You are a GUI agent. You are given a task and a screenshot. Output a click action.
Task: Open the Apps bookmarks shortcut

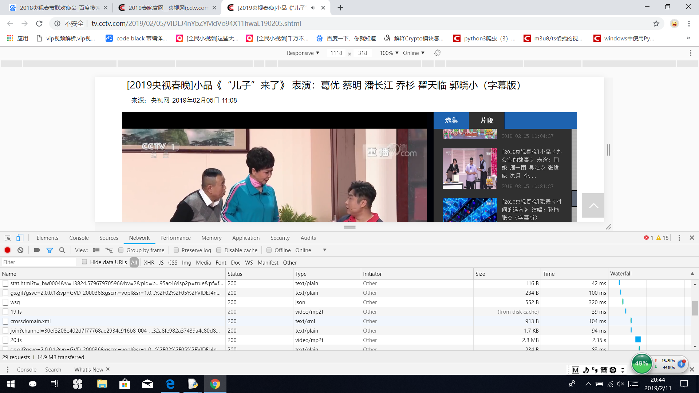[x=17, y=39]
